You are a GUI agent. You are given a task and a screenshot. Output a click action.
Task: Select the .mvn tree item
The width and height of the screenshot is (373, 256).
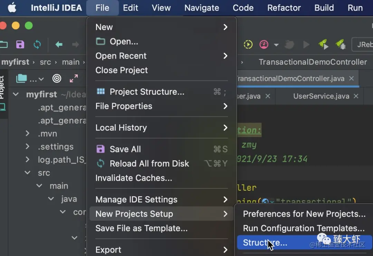tap(48, 134)
